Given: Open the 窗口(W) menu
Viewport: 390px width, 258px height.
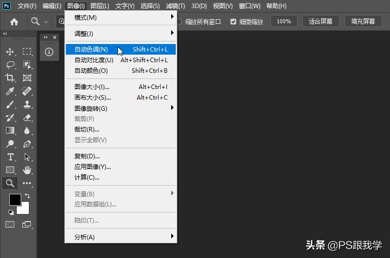Looking at the screenshot, I should (250, 6).
